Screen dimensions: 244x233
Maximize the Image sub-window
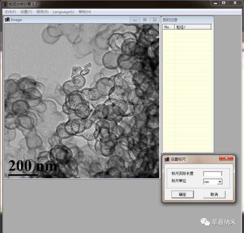coord(145,19)
